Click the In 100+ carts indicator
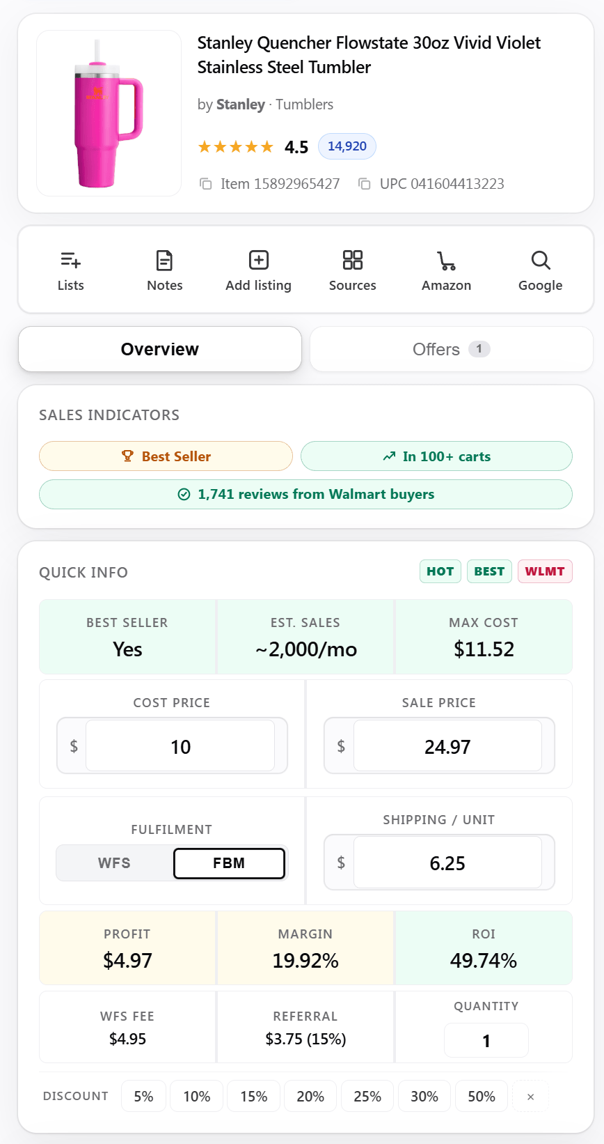604x1144 pixels. pyautogui.click(x=436, y=456)
